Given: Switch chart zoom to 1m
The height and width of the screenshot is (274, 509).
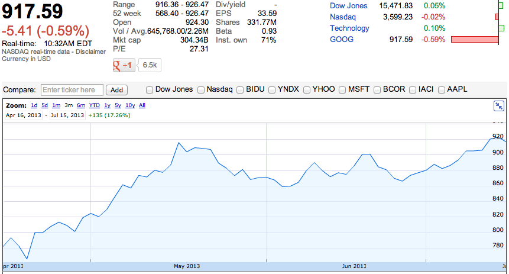Looking at the screenshot, I should click(x=56, y=105).
